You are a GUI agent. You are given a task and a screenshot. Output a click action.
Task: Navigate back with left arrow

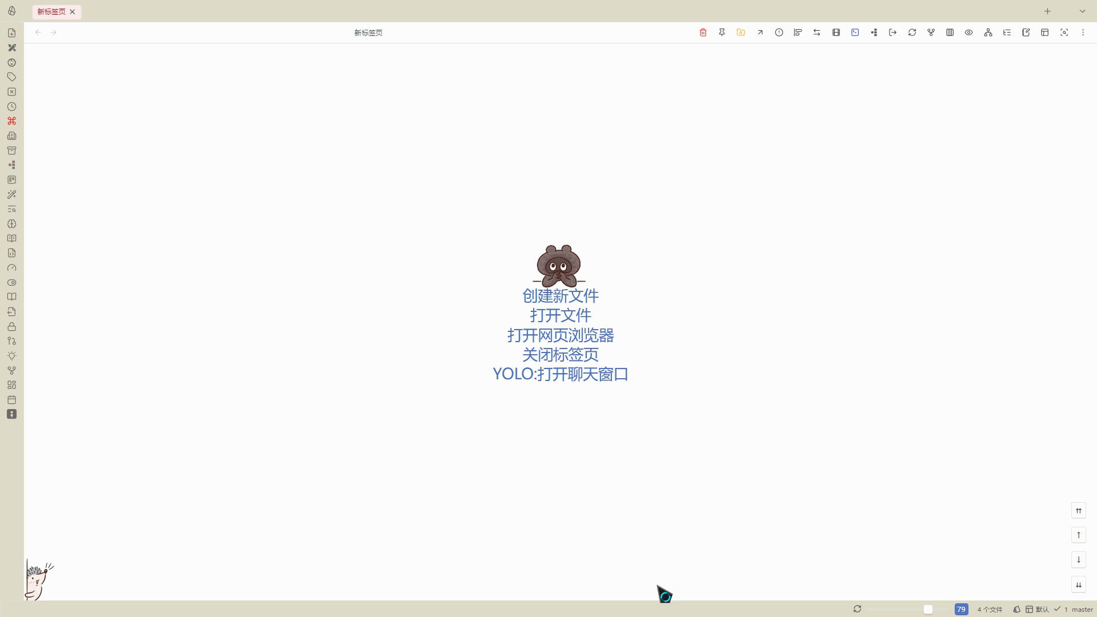38,33
